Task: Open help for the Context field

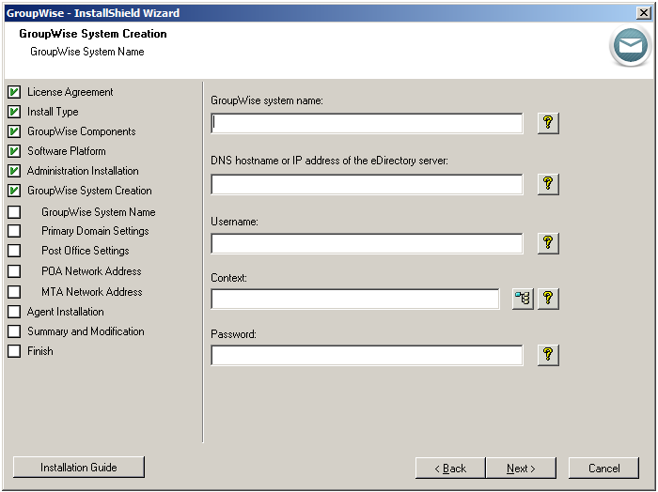Action: pyautogui.click(x=548, y=299)
